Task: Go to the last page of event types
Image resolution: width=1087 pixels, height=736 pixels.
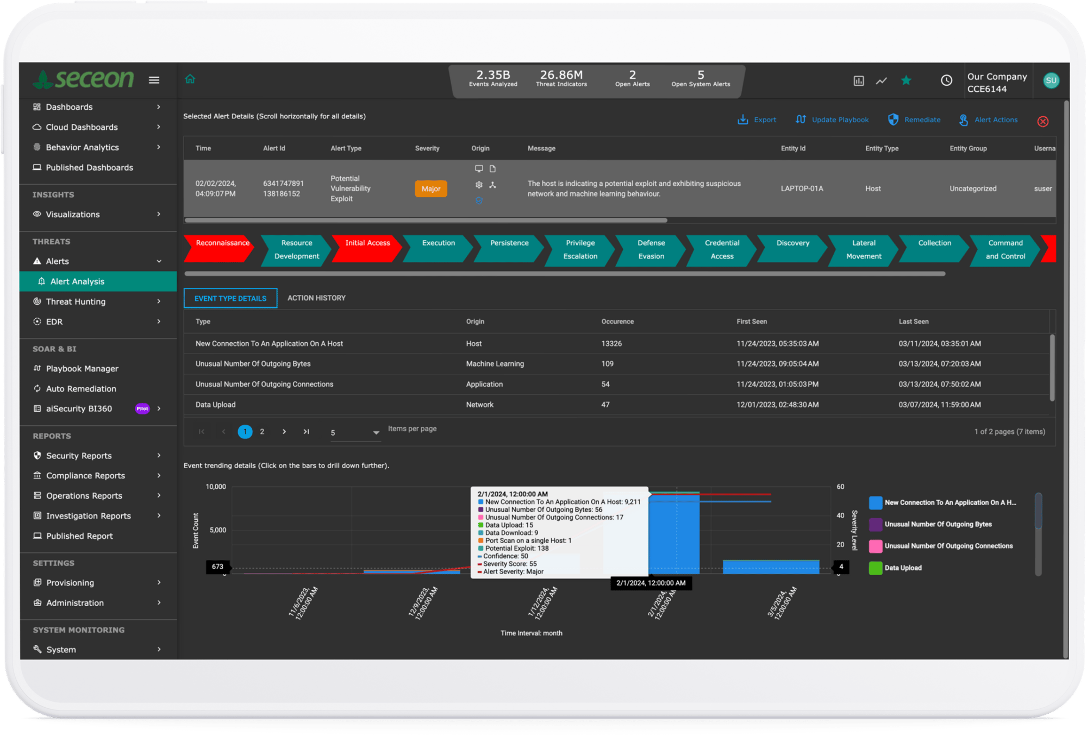Action: 306,432
